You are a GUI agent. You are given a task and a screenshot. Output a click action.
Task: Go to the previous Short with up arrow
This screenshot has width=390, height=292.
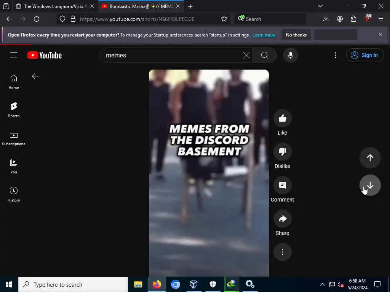370,158
